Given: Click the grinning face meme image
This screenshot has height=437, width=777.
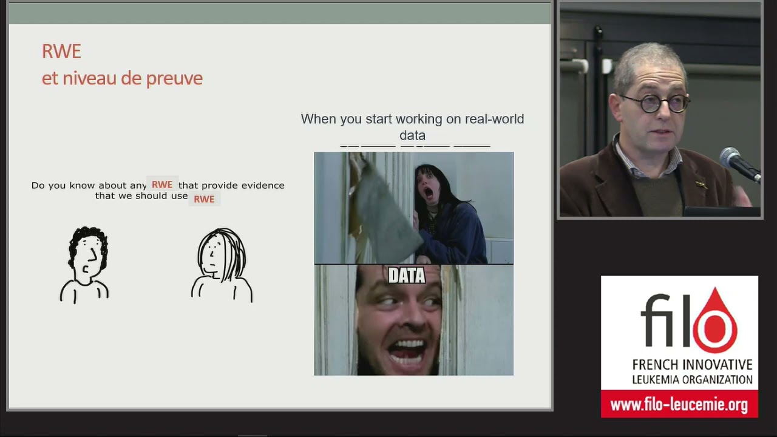Looking at the screenshot, I should [x=413, y=320].
